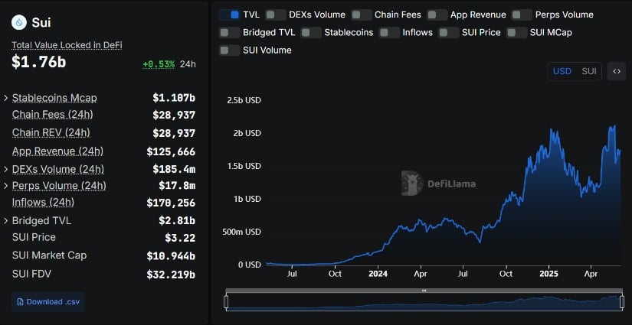Viewport: 632px width, 325px height.
Task: Click the left handle of the range slider
Action: [x=226, y=302]
